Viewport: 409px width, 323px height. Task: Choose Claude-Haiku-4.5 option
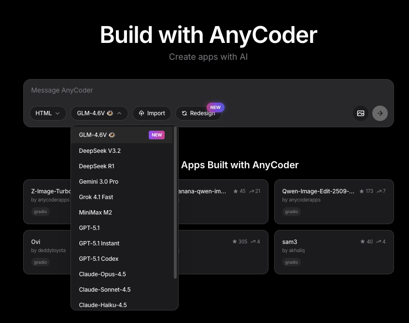pyautogui.click(x=103, y=305)
